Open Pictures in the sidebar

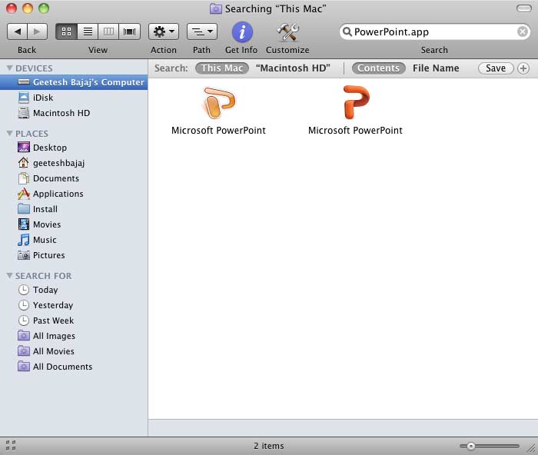click(74, 255)
